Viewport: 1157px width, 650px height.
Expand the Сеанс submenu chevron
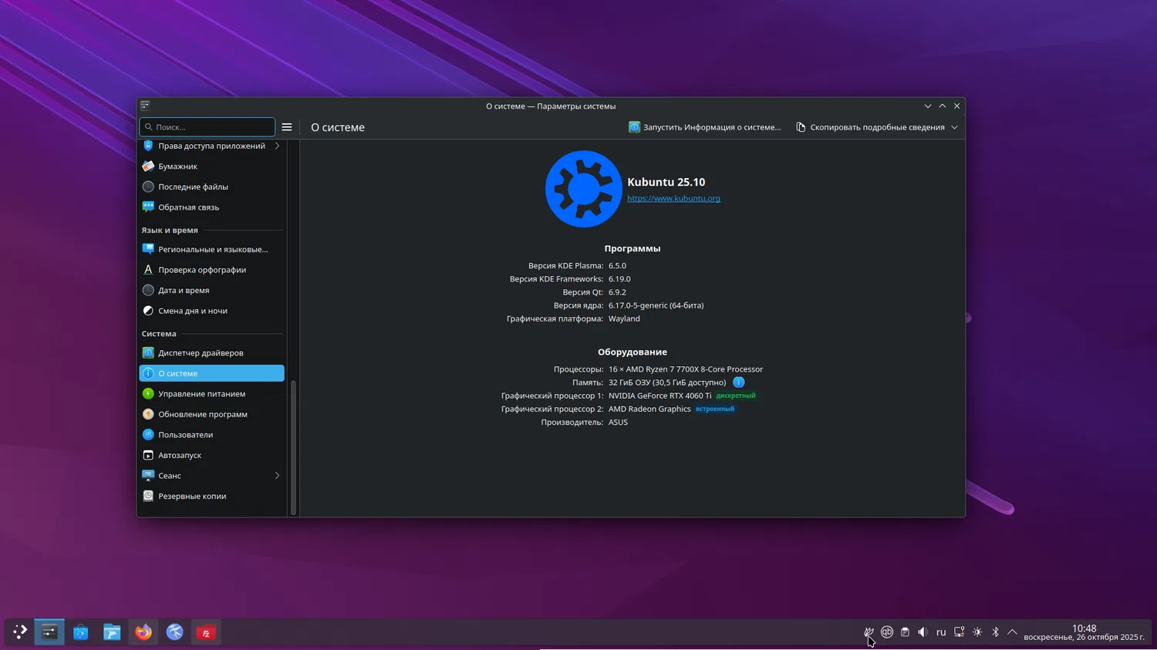pyautogui.click(x=277, y=476)
